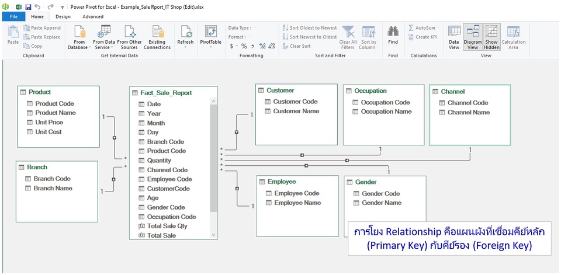561x275 pixels.
Task: Switch to the Design tab
Action: (x=63, y=16)
